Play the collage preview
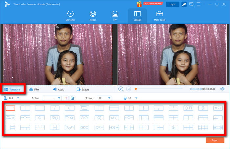The image size is (230, 149). 121,89
